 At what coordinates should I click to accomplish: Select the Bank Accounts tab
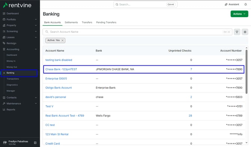(52, 22)
